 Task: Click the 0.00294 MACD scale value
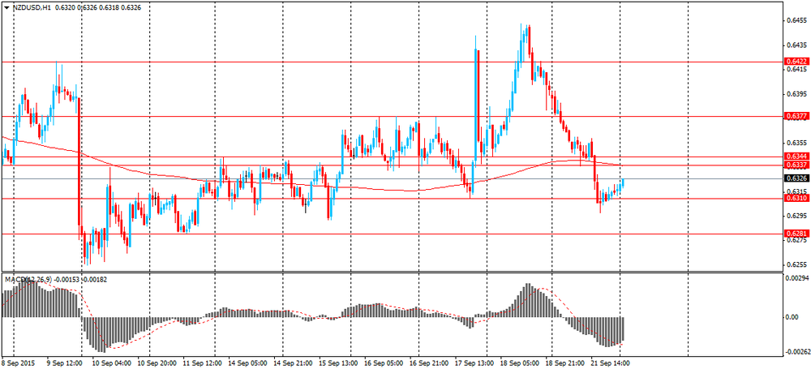[796, 278]
